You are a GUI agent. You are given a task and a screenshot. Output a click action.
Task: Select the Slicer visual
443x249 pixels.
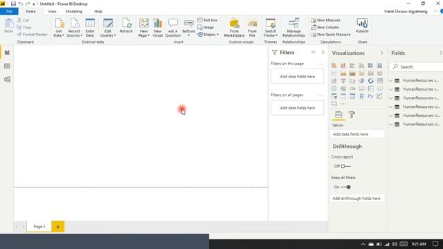[x=334, y=96]
